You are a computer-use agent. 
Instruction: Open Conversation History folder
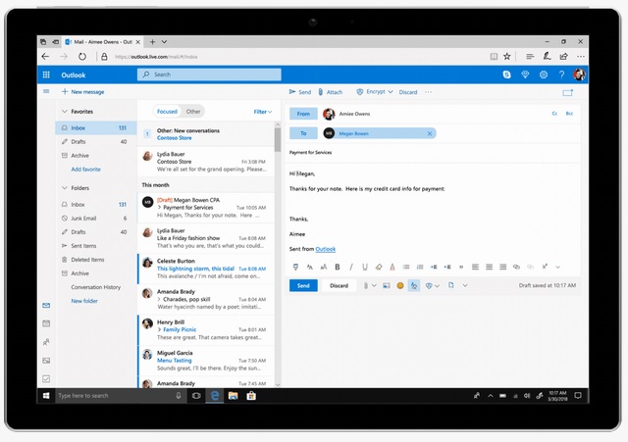pos(96,287)
